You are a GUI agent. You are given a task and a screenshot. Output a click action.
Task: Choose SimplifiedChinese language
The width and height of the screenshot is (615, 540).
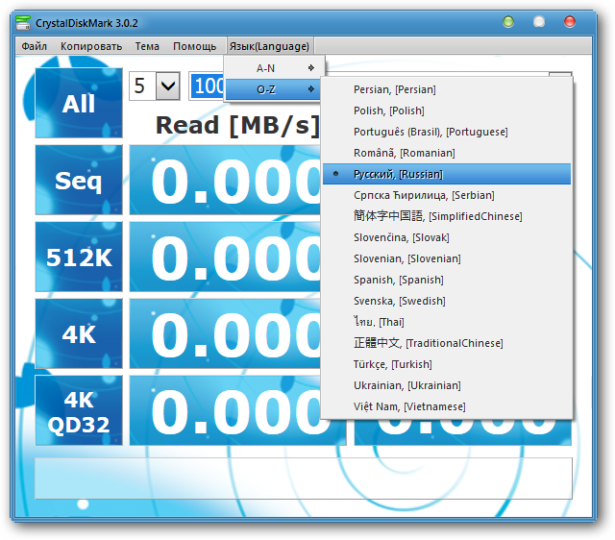[446, 216]
